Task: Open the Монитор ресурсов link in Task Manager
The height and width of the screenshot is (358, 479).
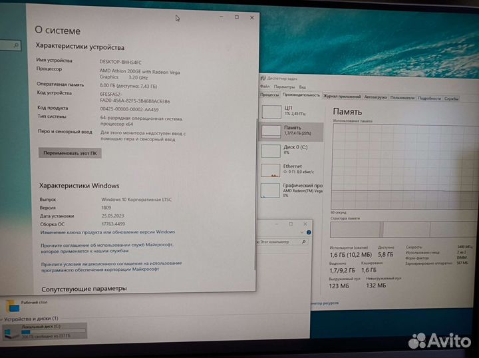Action: pyautogui.click(x=325, y=303)
